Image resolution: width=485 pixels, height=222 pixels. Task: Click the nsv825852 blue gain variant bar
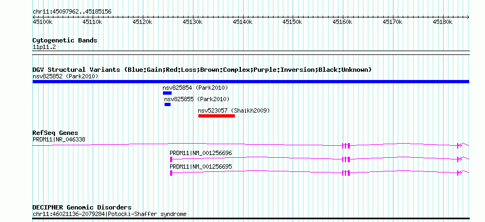click(x=251, y=82)
